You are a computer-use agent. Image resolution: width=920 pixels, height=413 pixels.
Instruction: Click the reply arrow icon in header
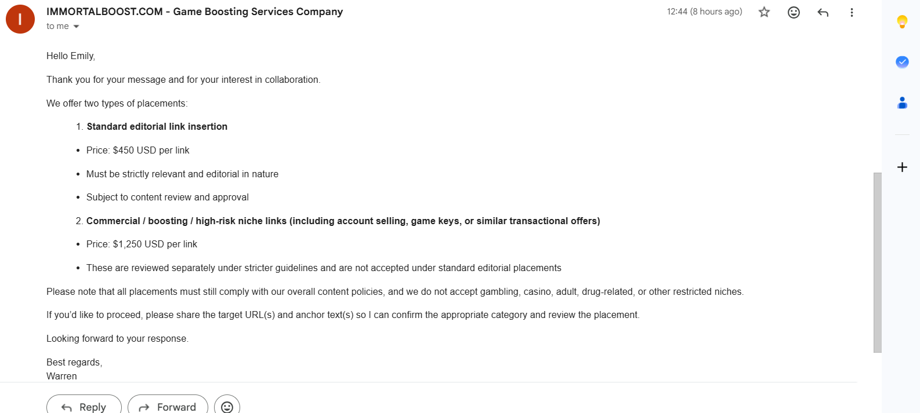coord(823,12)
